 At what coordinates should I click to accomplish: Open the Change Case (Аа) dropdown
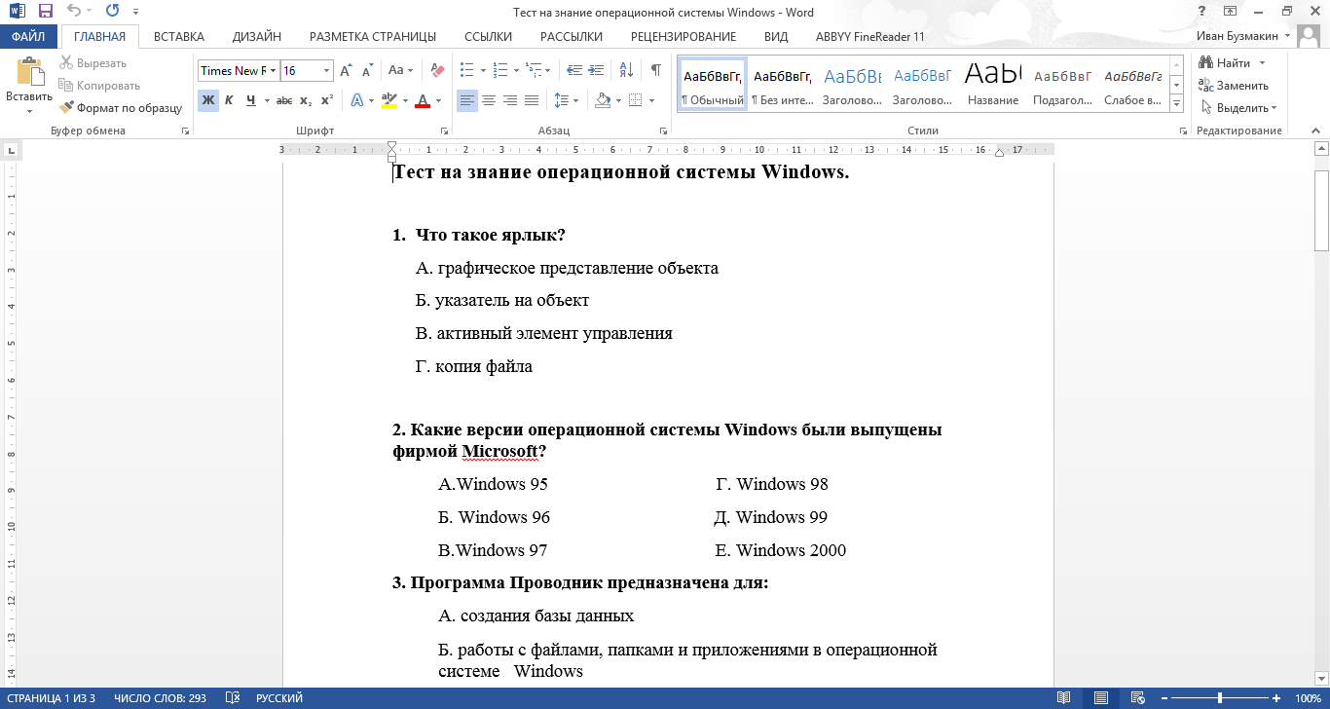coord(400,71)
